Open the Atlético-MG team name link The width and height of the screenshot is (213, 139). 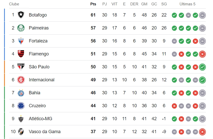pos(41,119)
